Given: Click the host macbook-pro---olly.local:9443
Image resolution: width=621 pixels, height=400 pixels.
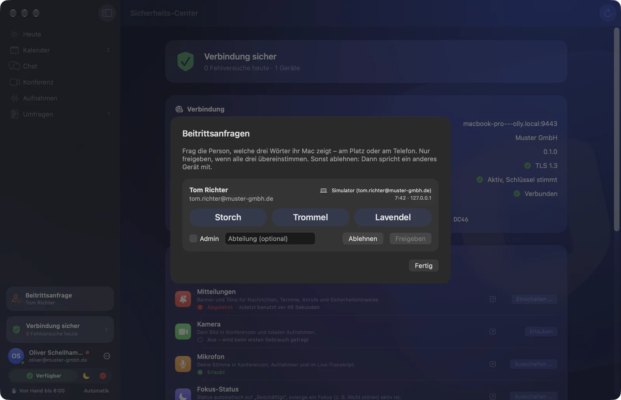Looking at the screenshot, I should (510, 124).
